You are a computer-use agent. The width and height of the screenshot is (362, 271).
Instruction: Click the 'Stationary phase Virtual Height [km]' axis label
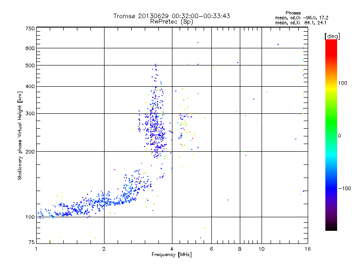pos(19,135)
